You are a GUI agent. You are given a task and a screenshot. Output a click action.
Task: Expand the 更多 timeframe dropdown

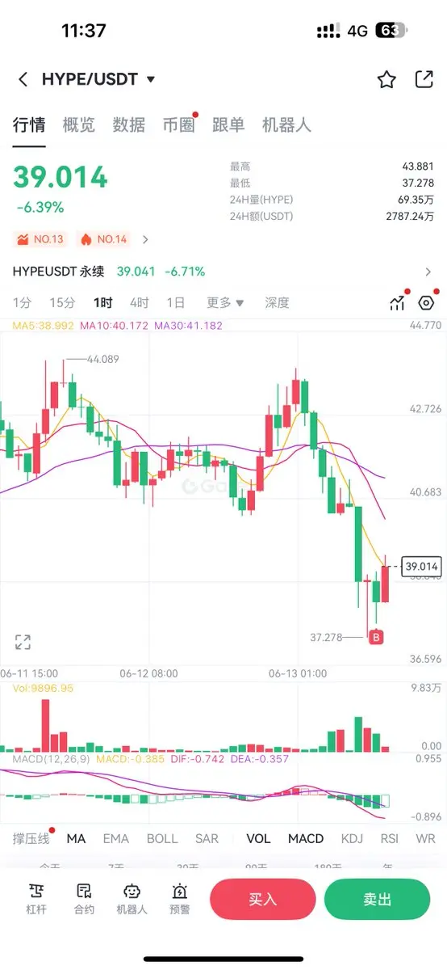point(225,303)
